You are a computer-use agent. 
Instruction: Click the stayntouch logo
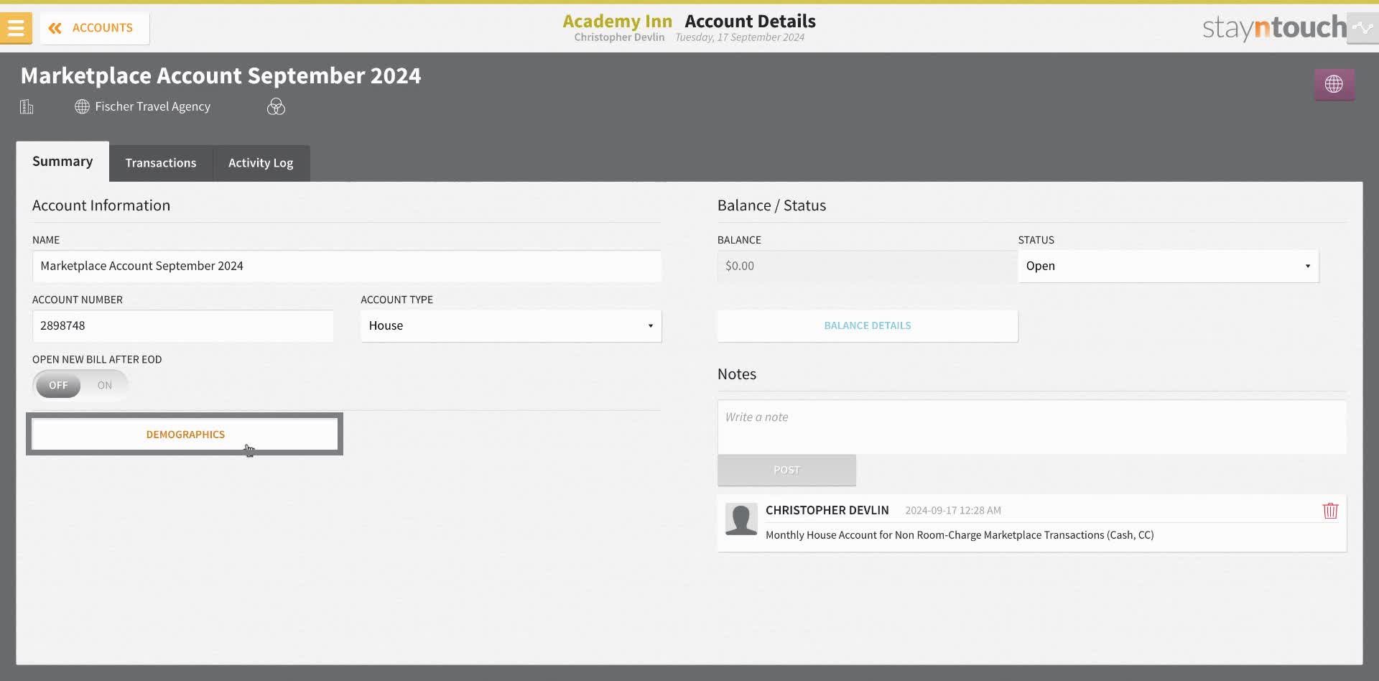pos(1274,27)
